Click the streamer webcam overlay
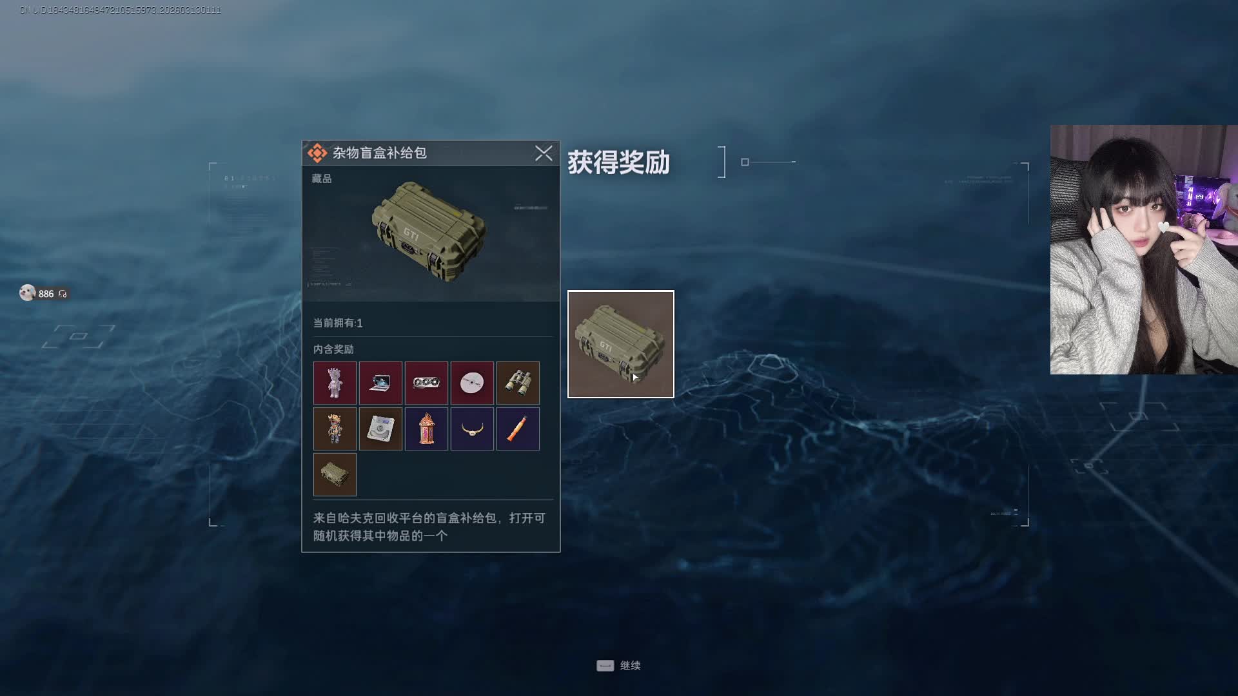This screenshot has width=1238, height=696. tap(1144, 249)
